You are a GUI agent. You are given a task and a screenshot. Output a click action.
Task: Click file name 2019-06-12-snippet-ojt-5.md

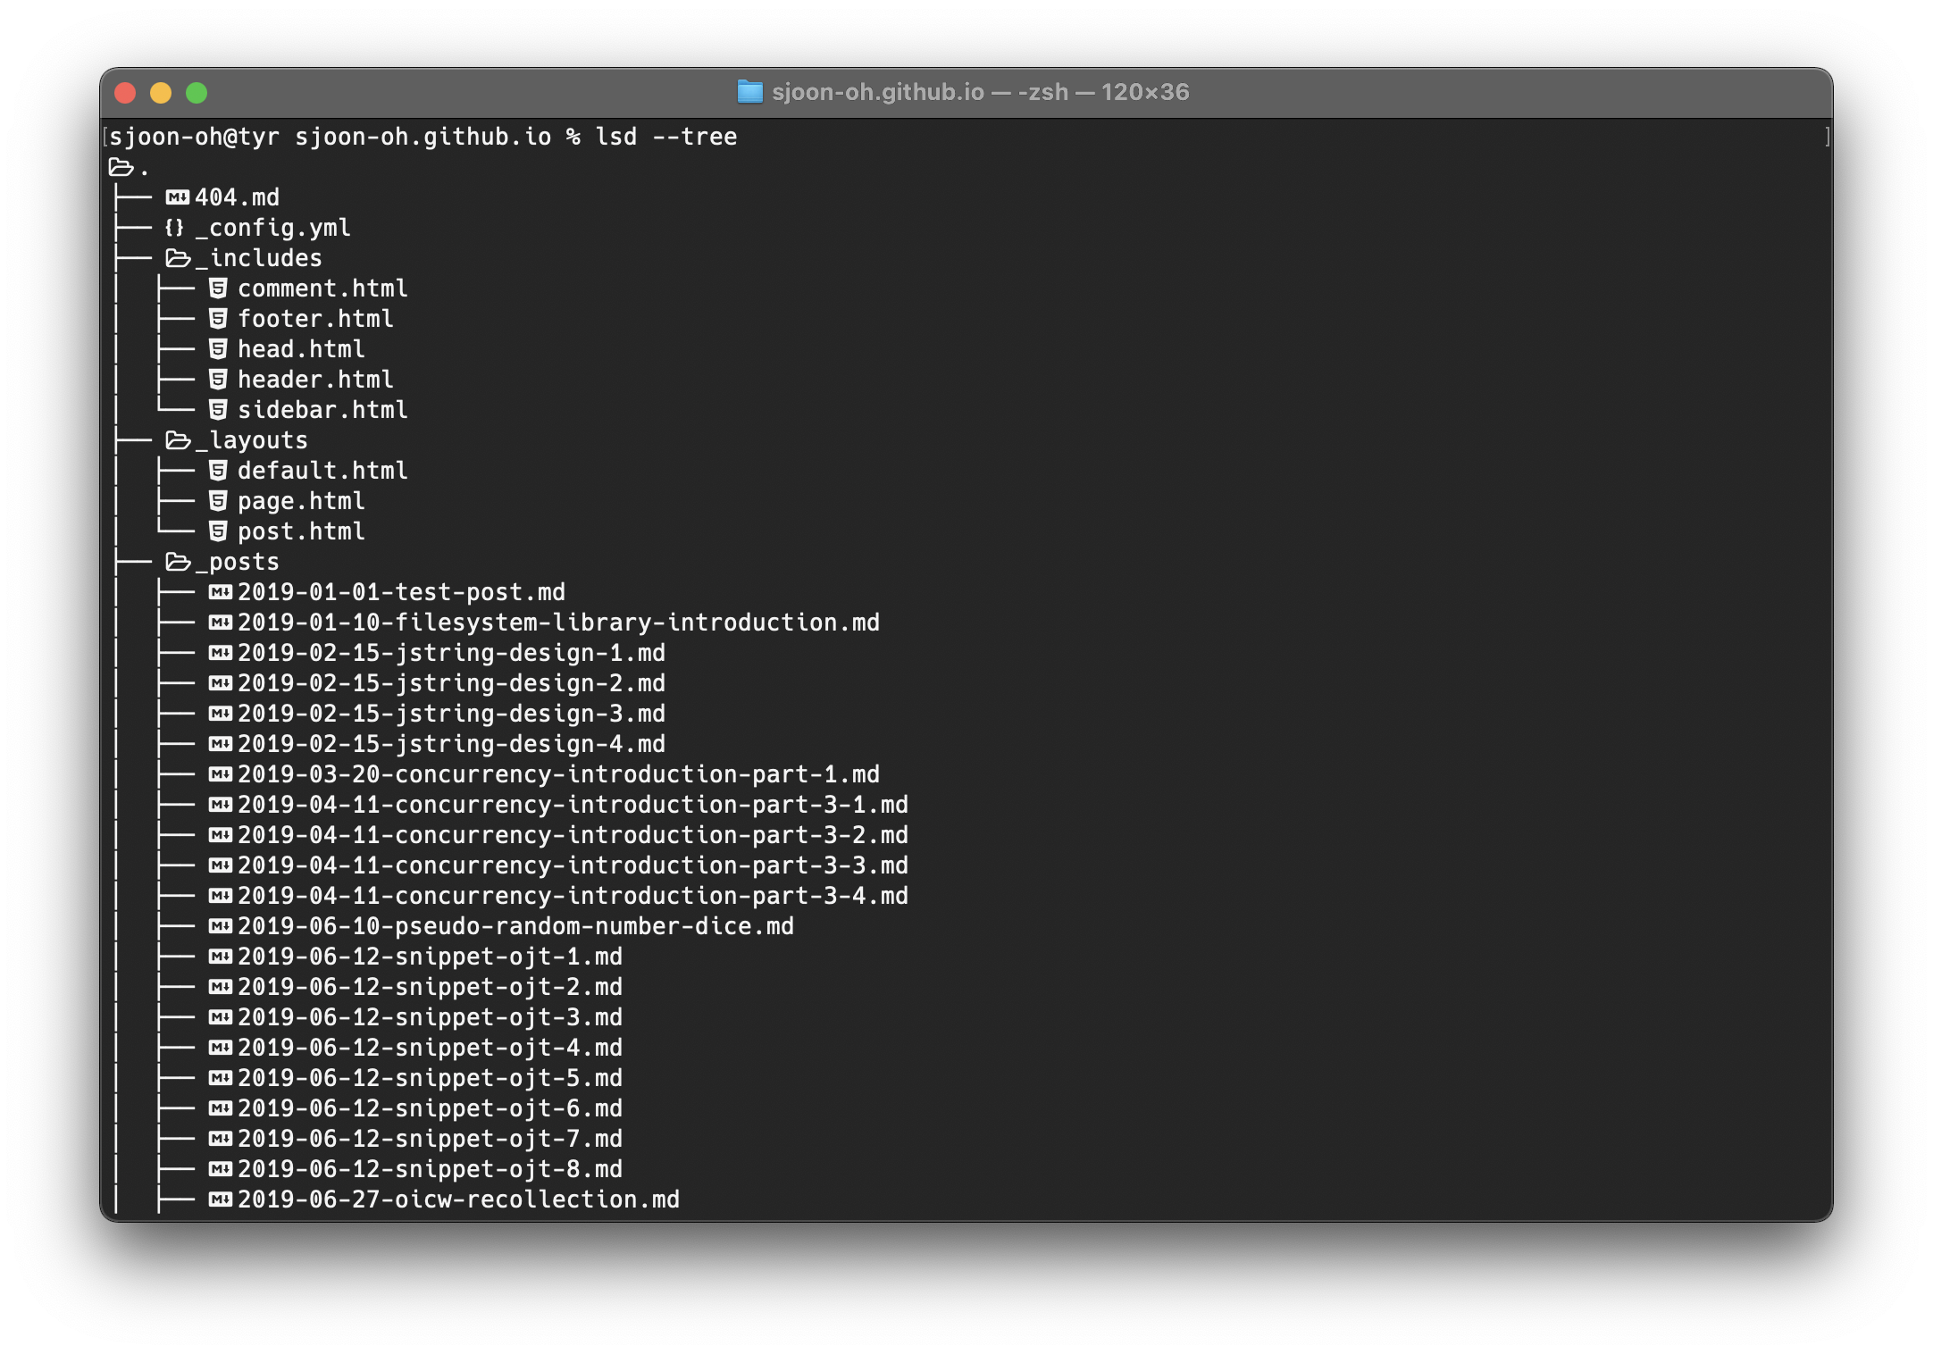pyautogui.click(x=431, y=1078)
